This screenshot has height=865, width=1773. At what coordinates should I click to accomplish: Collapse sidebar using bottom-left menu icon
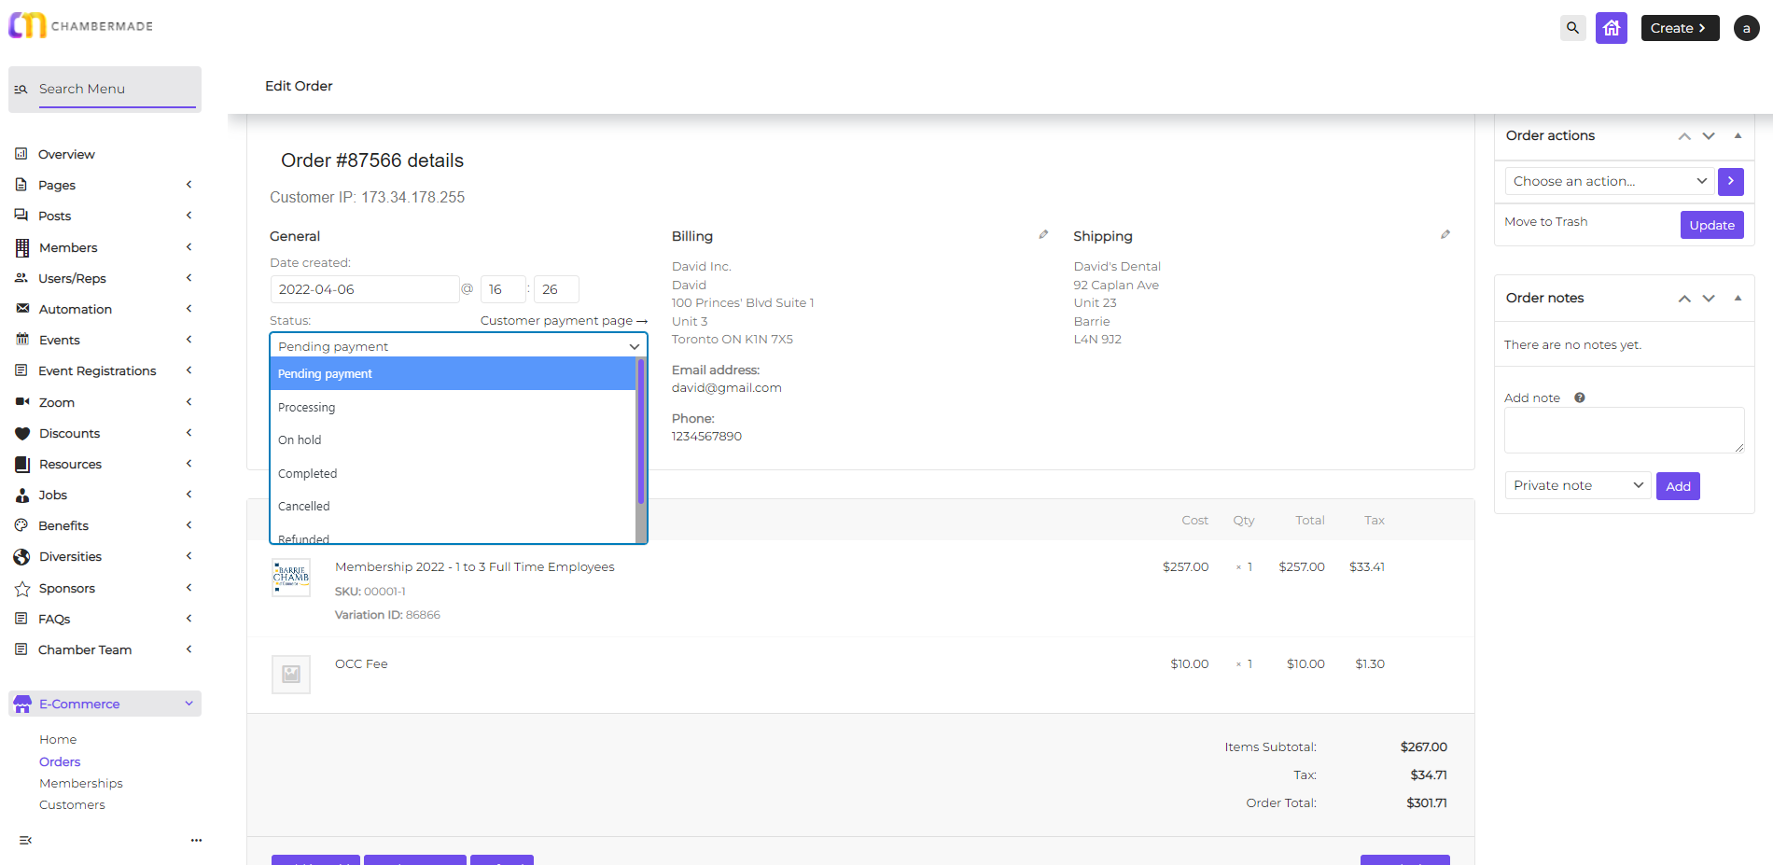25,840
